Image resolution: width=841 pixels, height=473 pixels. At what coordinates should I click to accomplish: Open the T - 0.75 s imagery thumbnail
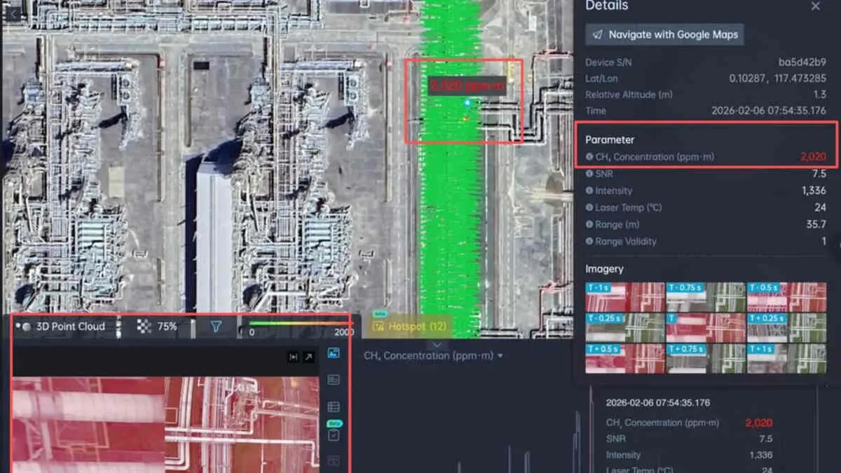click(x=706, y=297)
